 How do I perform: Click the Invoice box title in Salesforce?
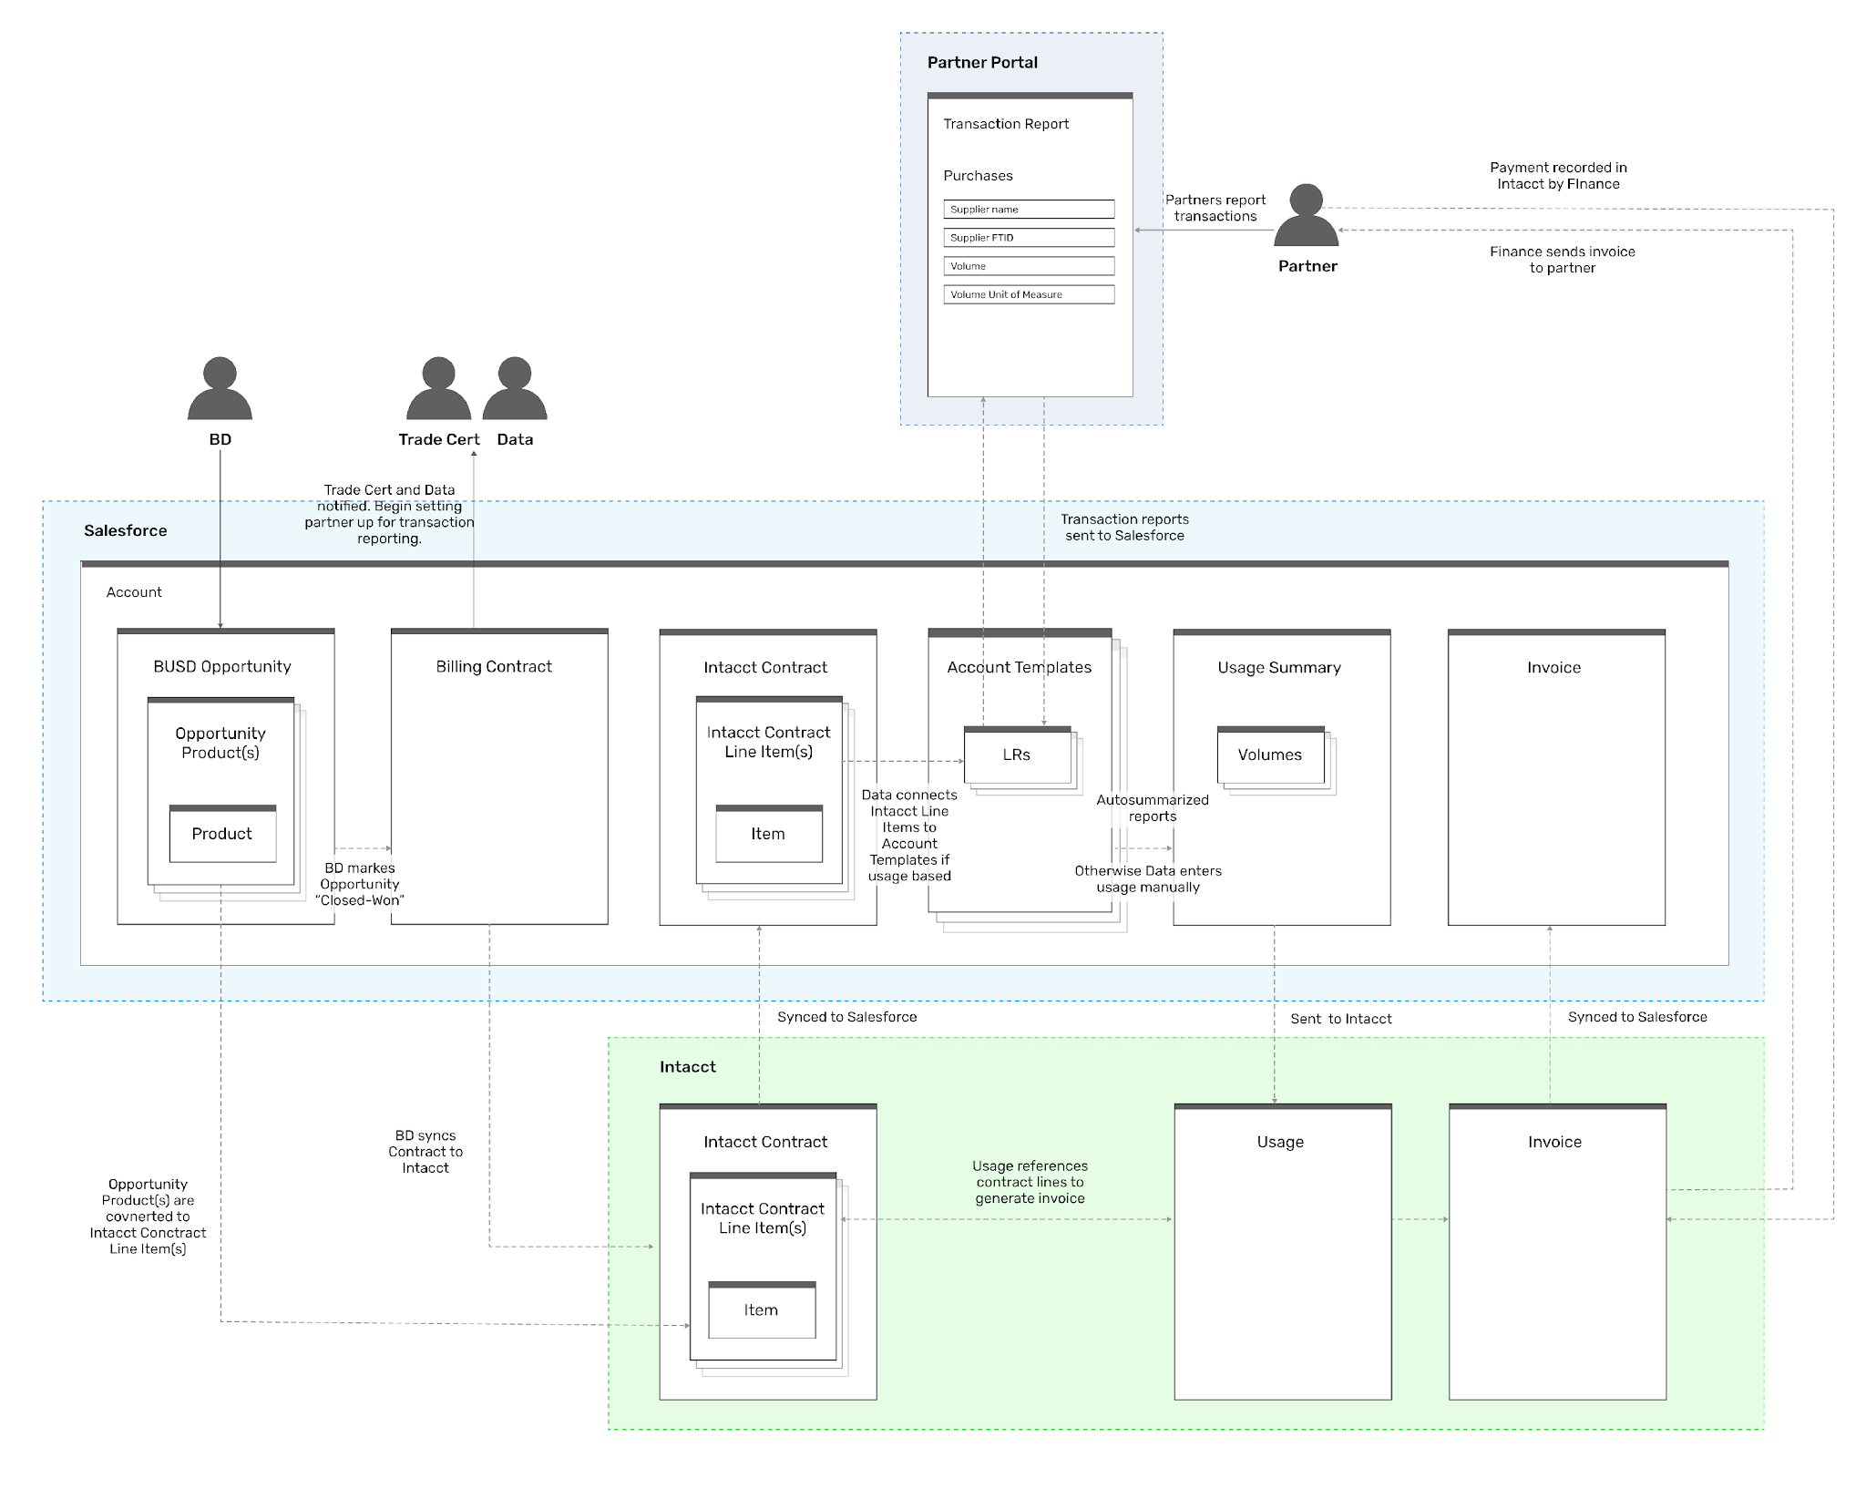[x=1554, y=668]
